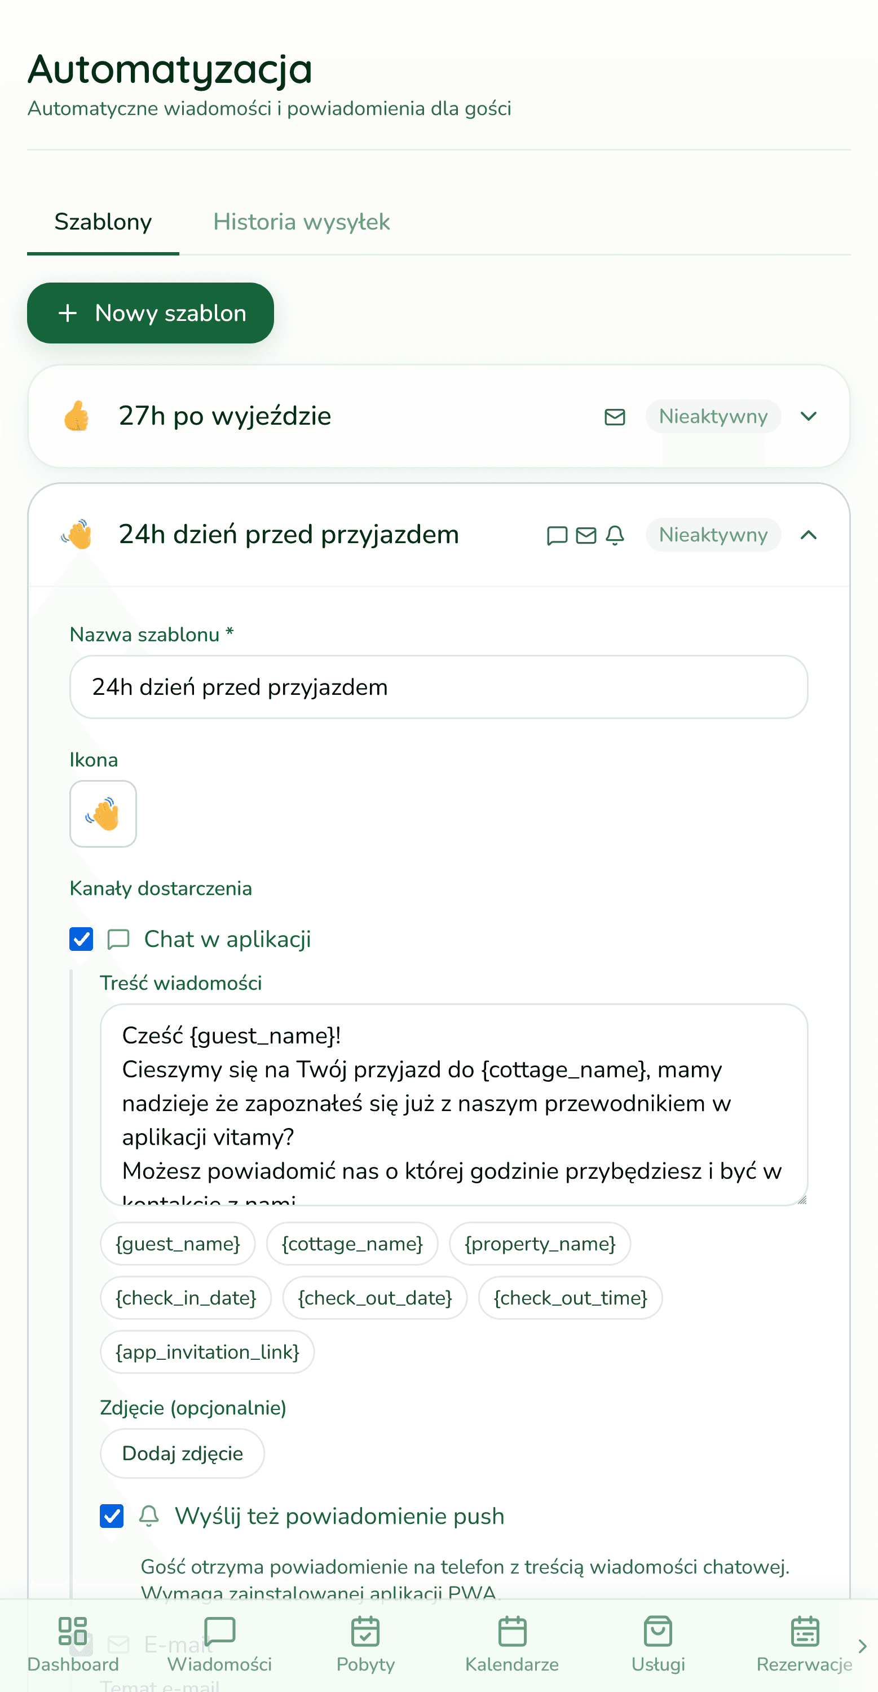Screen dimensions: 878x1692
Task: Change the waving hand template icon
Action: point(103,813)
